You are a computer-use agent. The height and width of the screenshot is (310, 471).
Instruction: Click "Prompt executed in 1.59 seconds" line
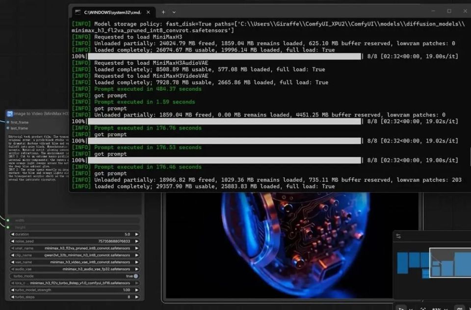(144, 102)
